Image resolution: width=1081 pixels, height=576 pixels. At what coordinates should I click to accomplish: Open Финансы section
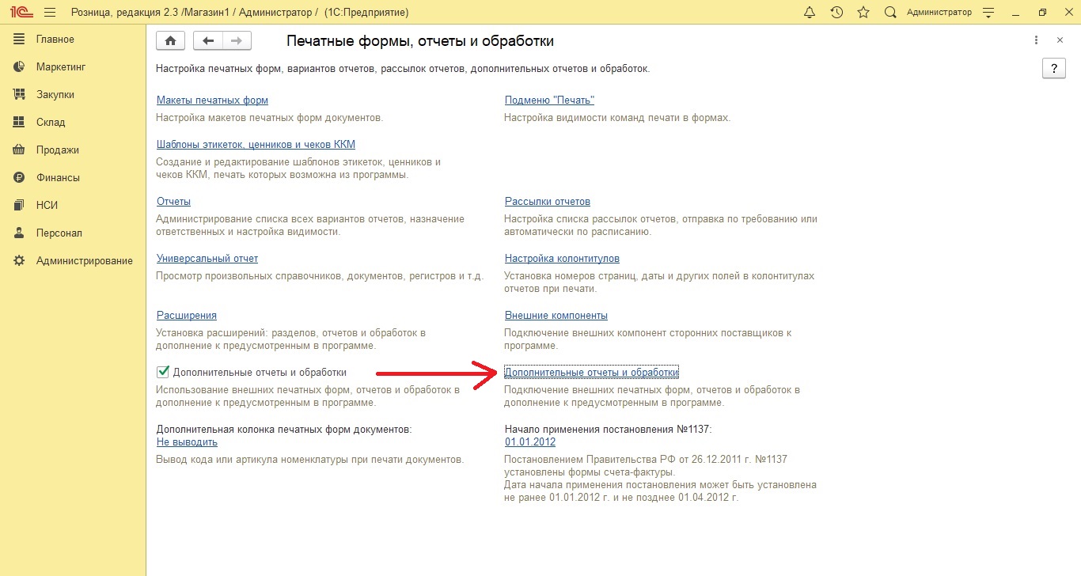pyautogui.click(x=58, y=178)
